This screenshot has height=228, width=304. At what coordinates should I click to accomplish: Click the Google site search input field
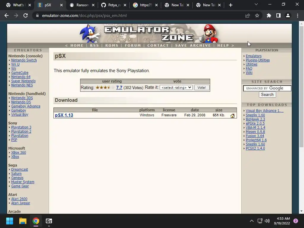[267, 88]
